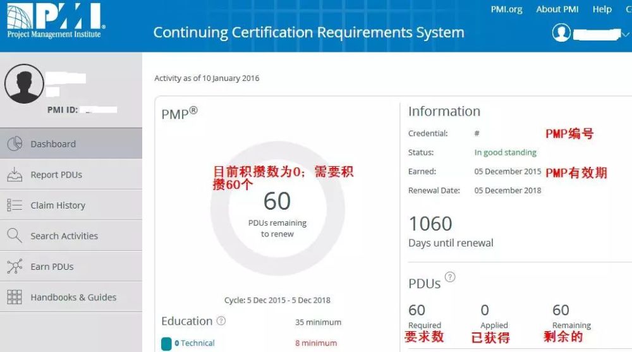Click the '0' Applied PDUs value
Image resolution: width=632 pixels, height=352 pixels.
(485, 310)
